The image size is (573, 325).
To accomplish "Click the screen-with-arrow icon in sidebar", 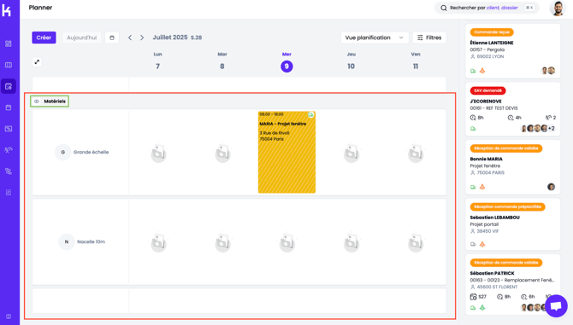I will coord(9,129).
